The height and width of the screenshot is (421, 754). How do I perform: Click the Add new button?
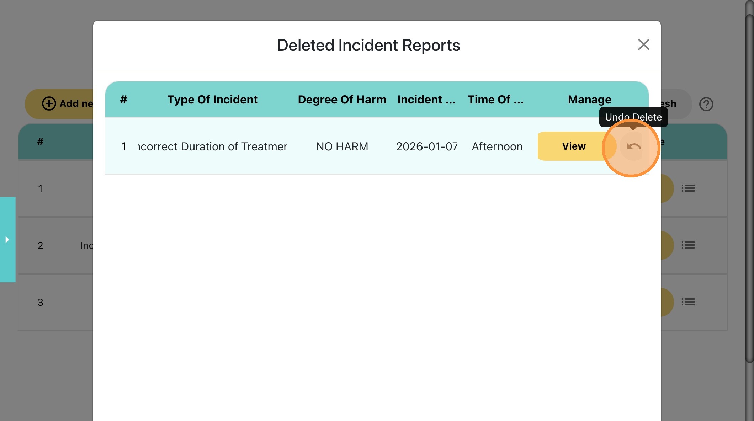tap(68, 104)
